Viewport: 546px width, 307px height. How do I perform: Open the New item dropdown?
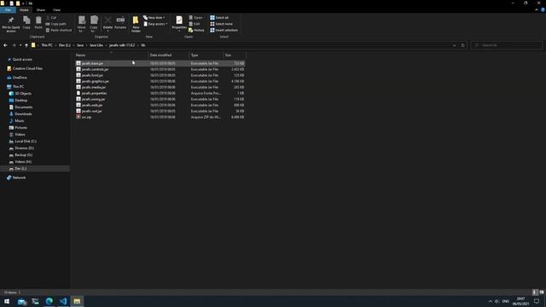click(x=154, y=17)
